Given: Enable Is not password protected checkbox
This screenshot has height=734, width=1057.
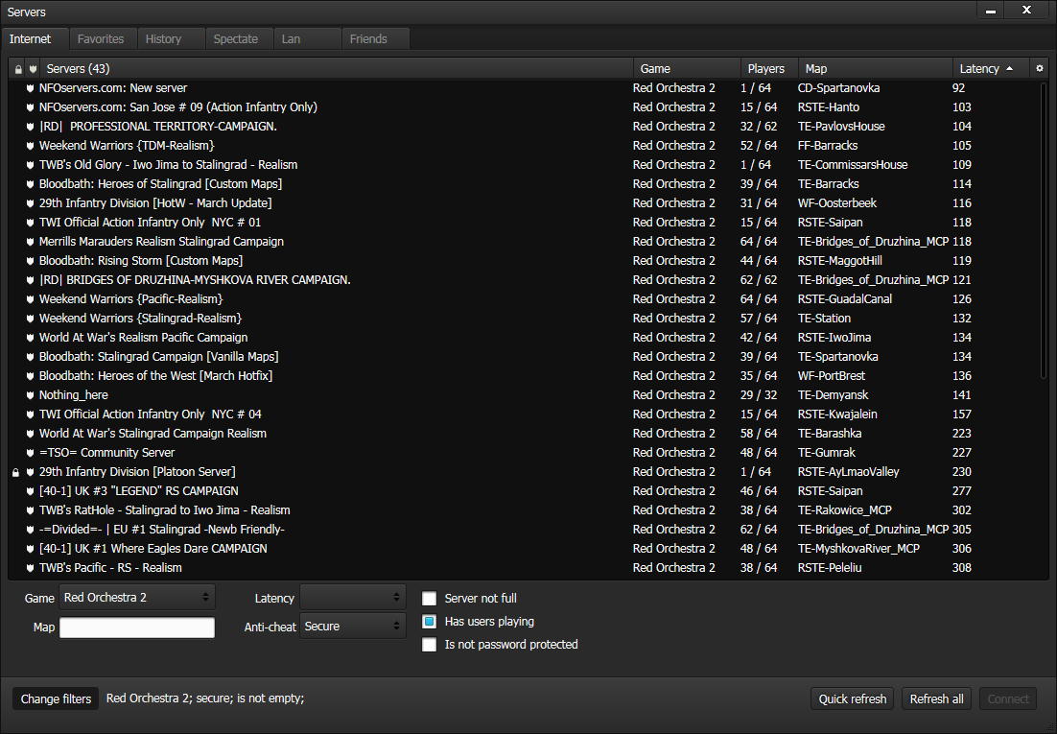Looking at the screenshot, I should coord(430,644).
